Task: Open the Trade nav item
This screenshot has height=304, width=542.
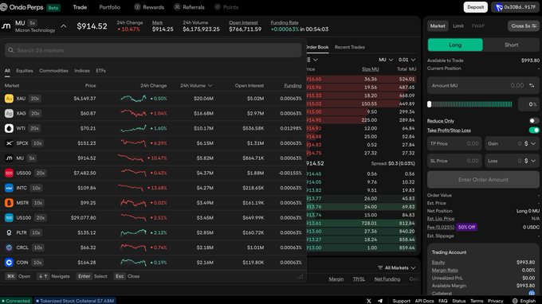Action: point(80,7)
